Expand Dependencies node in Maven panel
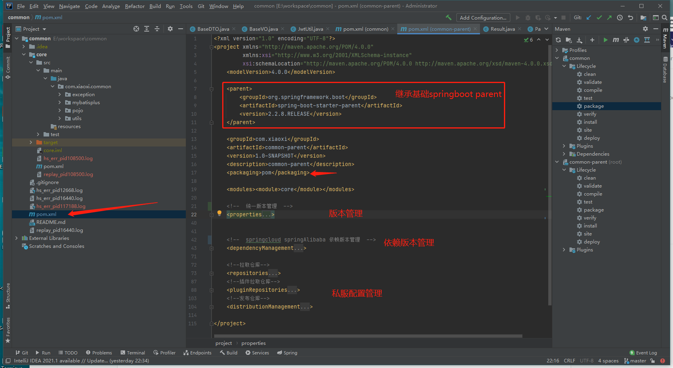This screenshot has height=368, width=673. pyautogui.click(x=564, y=154)
